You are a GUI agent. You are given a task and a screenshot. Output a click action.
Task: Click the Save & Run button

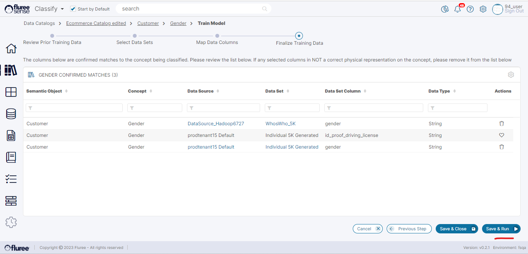click(501, 229)
